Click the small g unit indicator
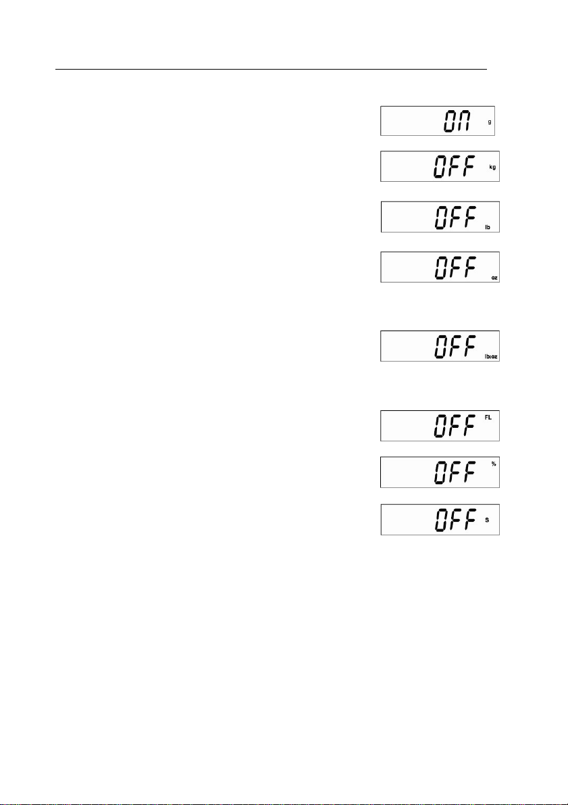568x805 pixels. (x=489, y=122)
